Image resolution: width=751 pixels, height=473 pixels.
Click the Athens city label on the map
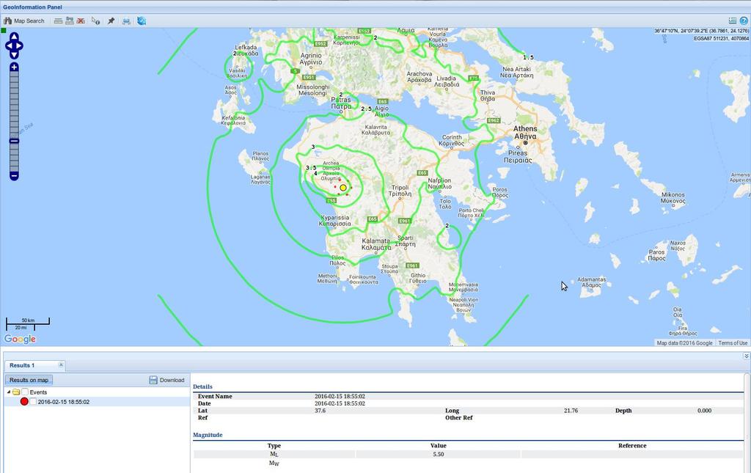tap(525, 133)
